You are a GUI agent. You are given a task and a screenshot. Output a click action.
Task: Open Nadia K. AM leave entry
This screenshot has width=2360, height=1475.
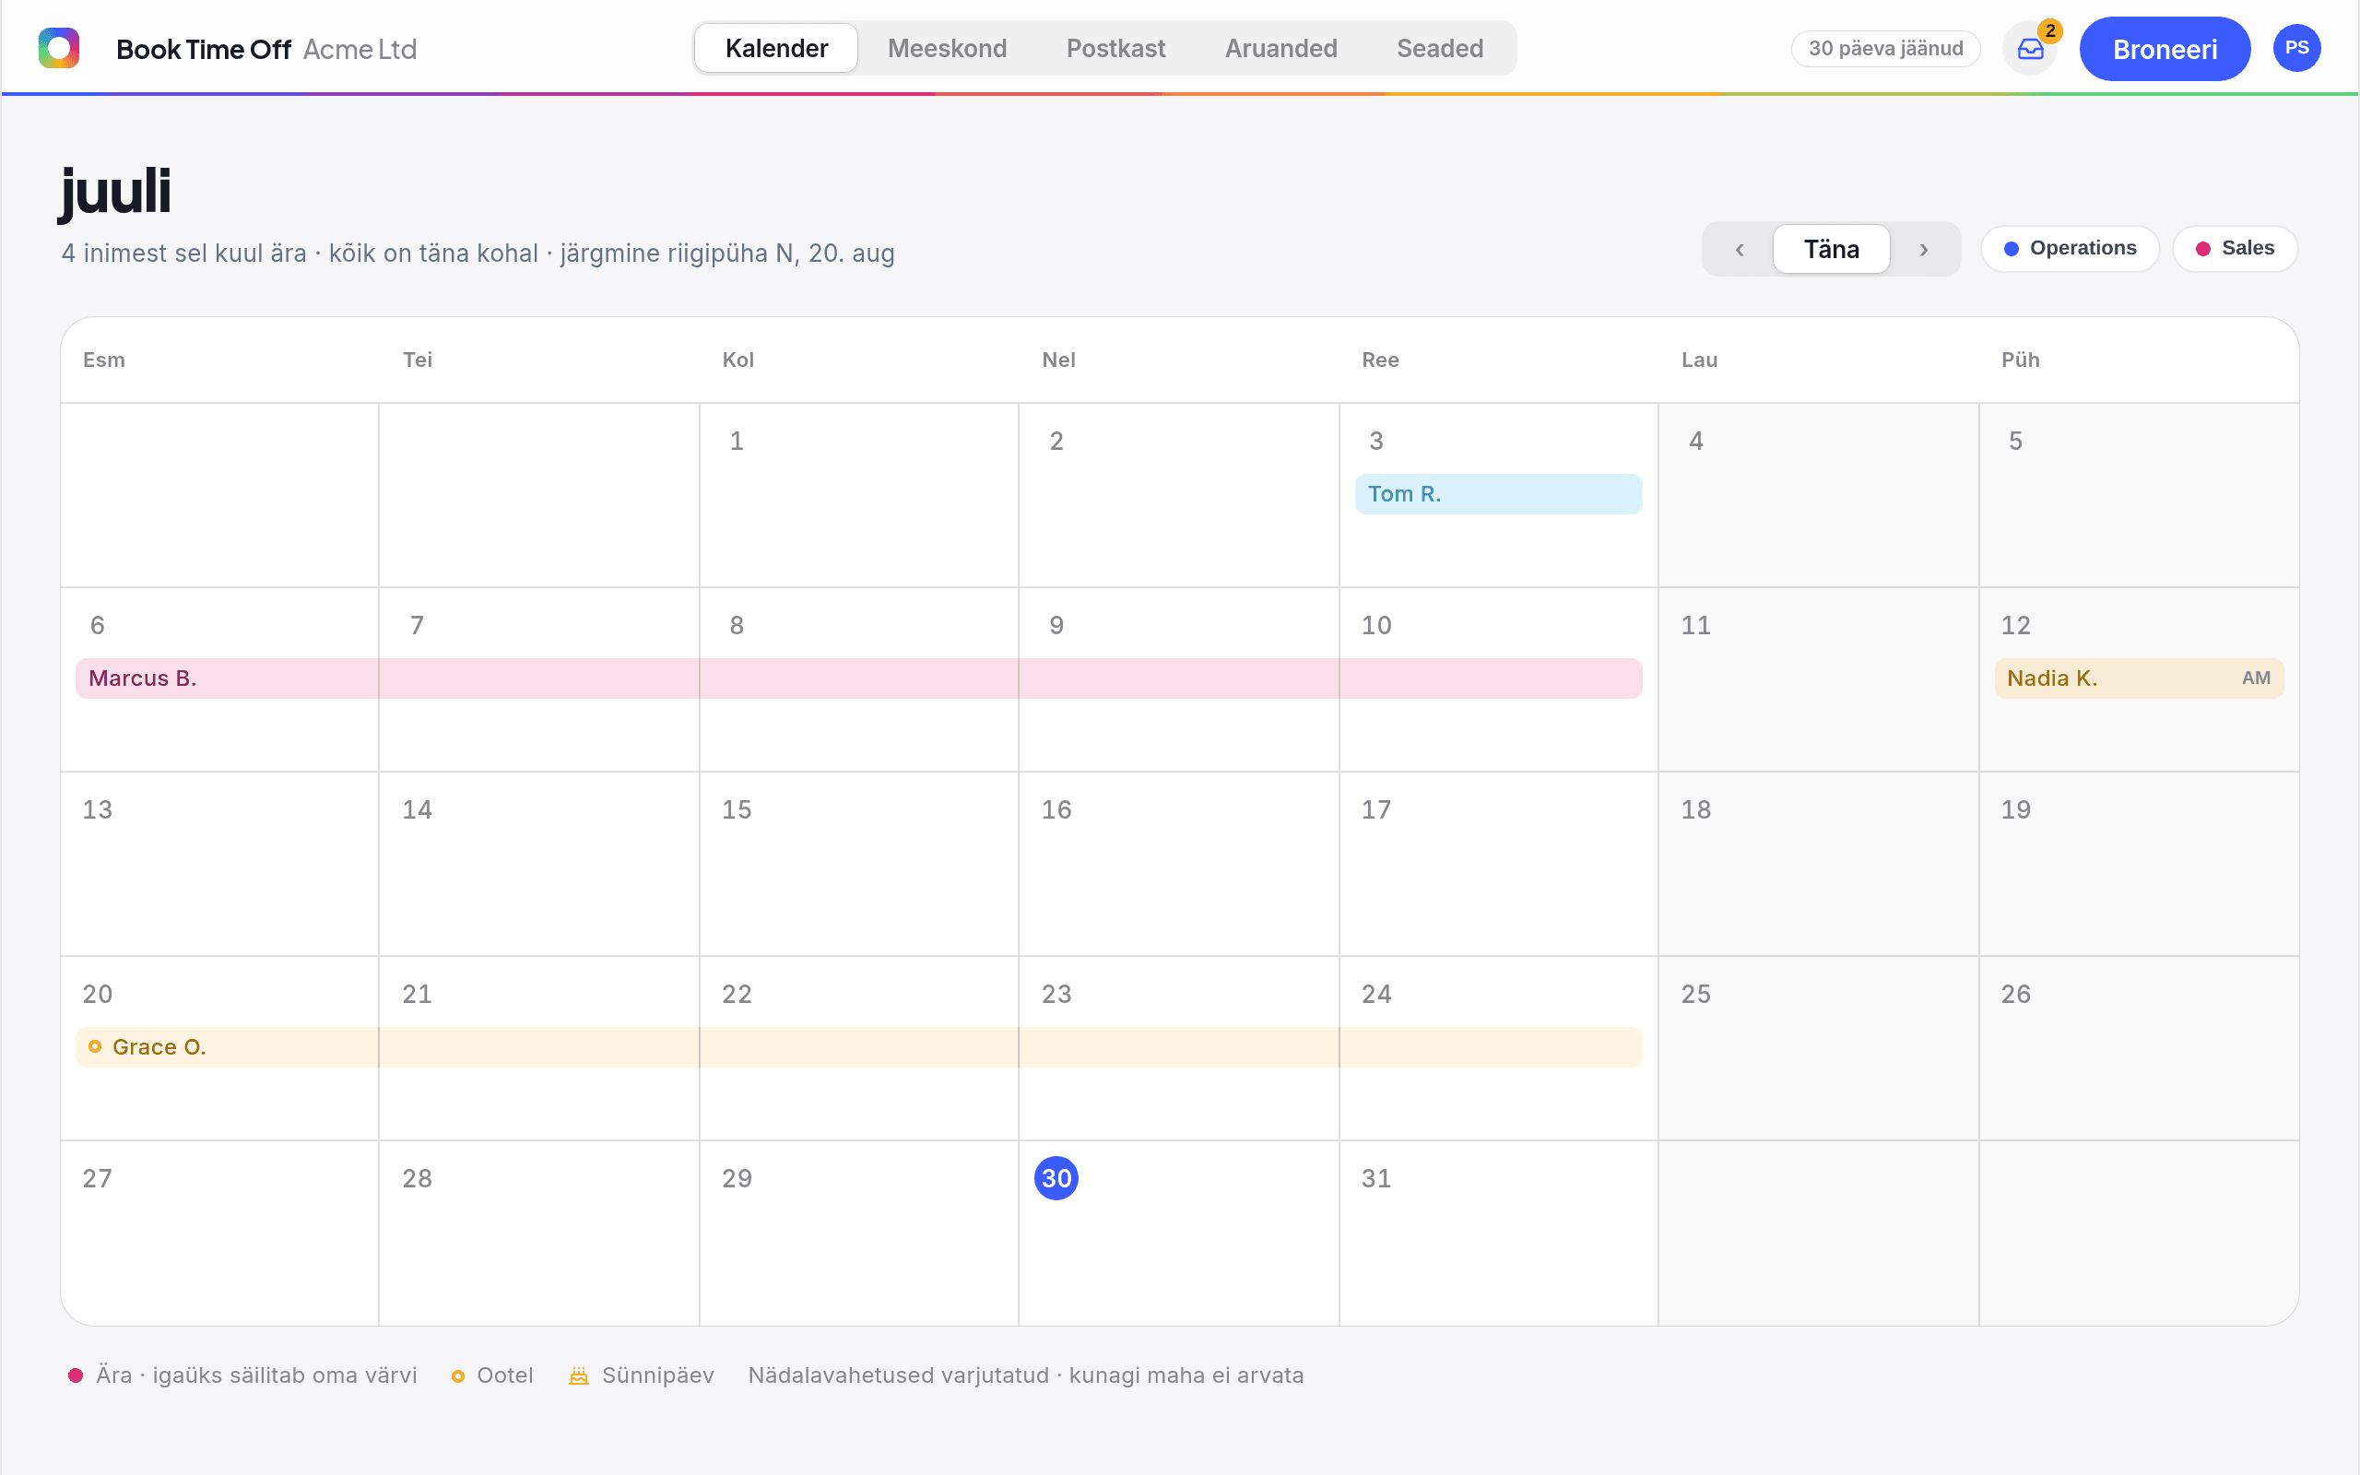pyautogui.click(x=2139, y=679)
